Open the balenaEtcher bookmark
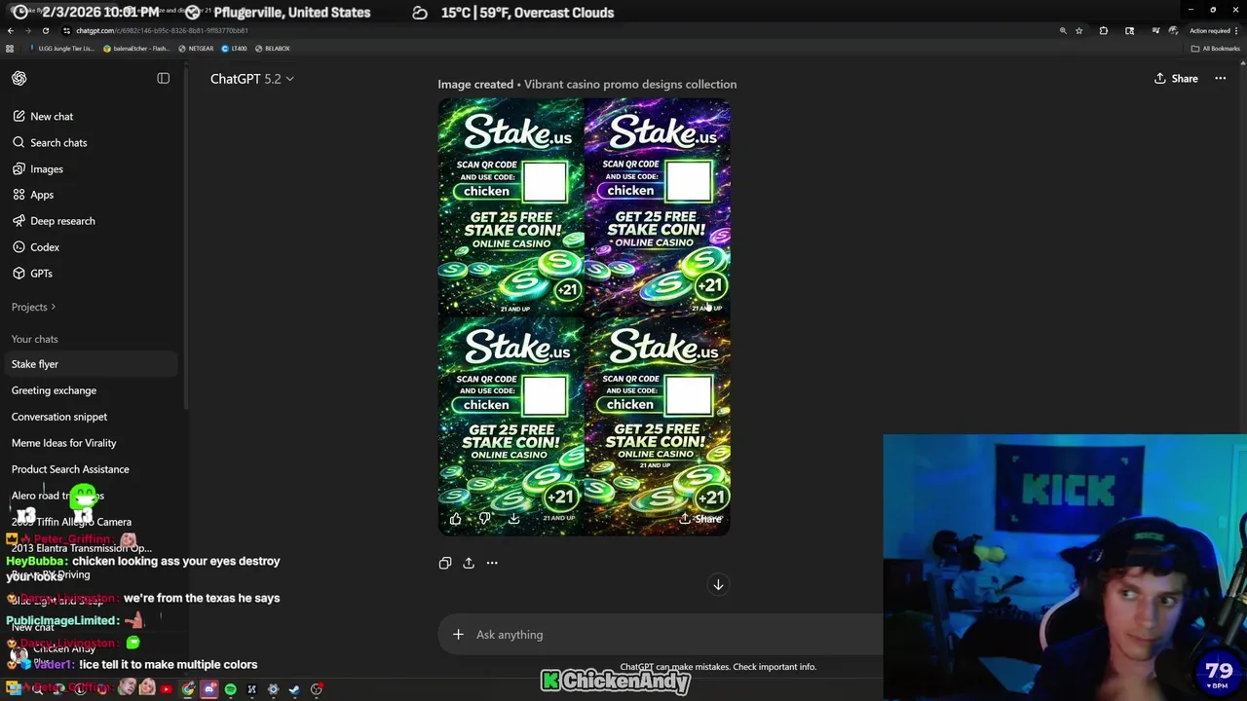 point(136,49)
